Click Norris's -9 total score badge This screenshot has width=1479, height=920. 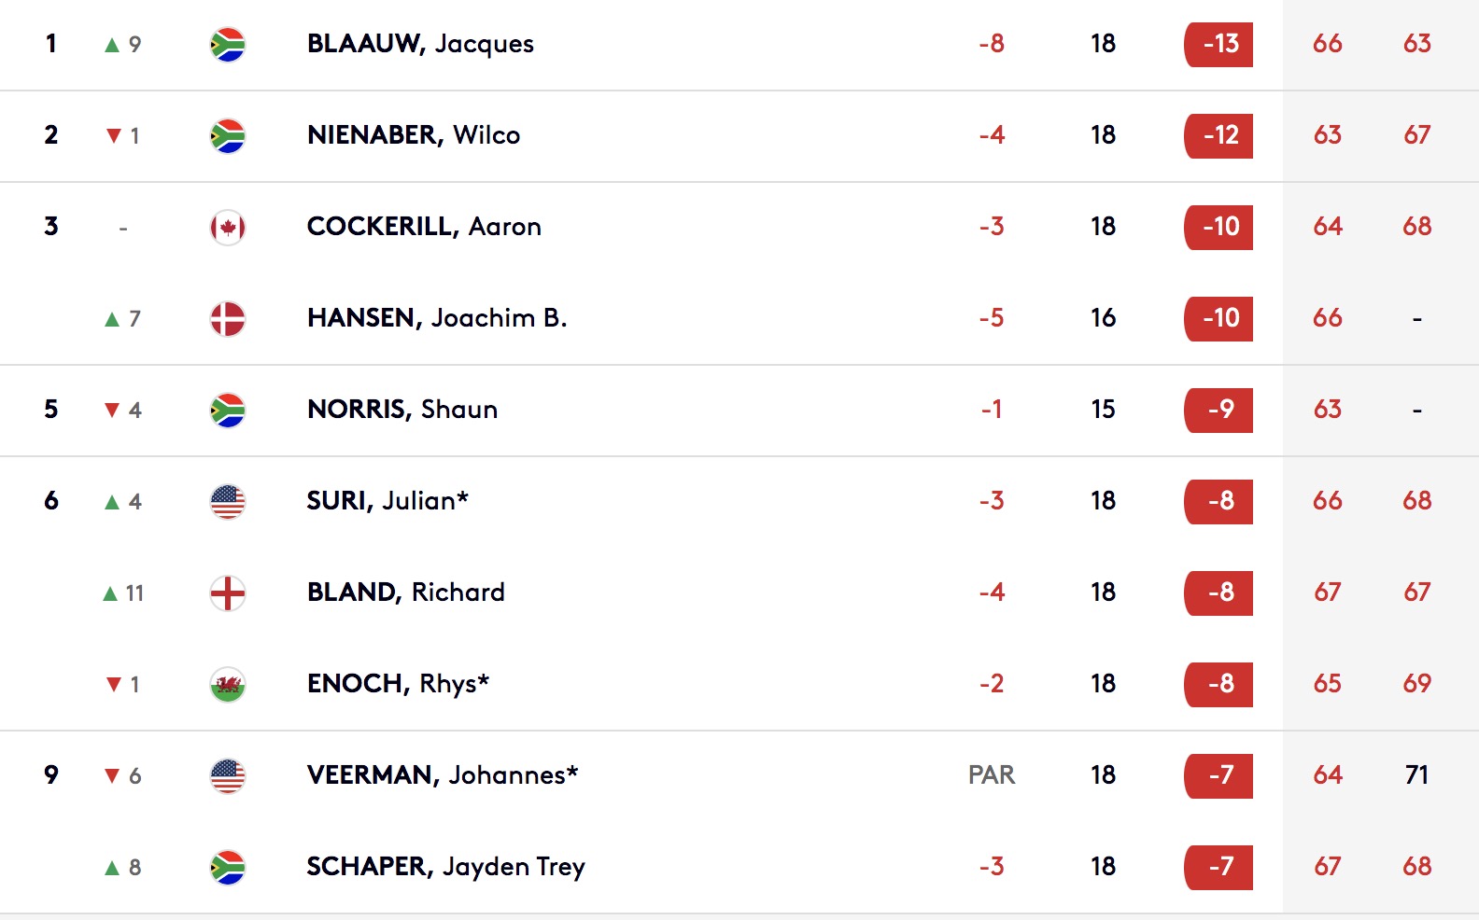(x=1218, y=410)
